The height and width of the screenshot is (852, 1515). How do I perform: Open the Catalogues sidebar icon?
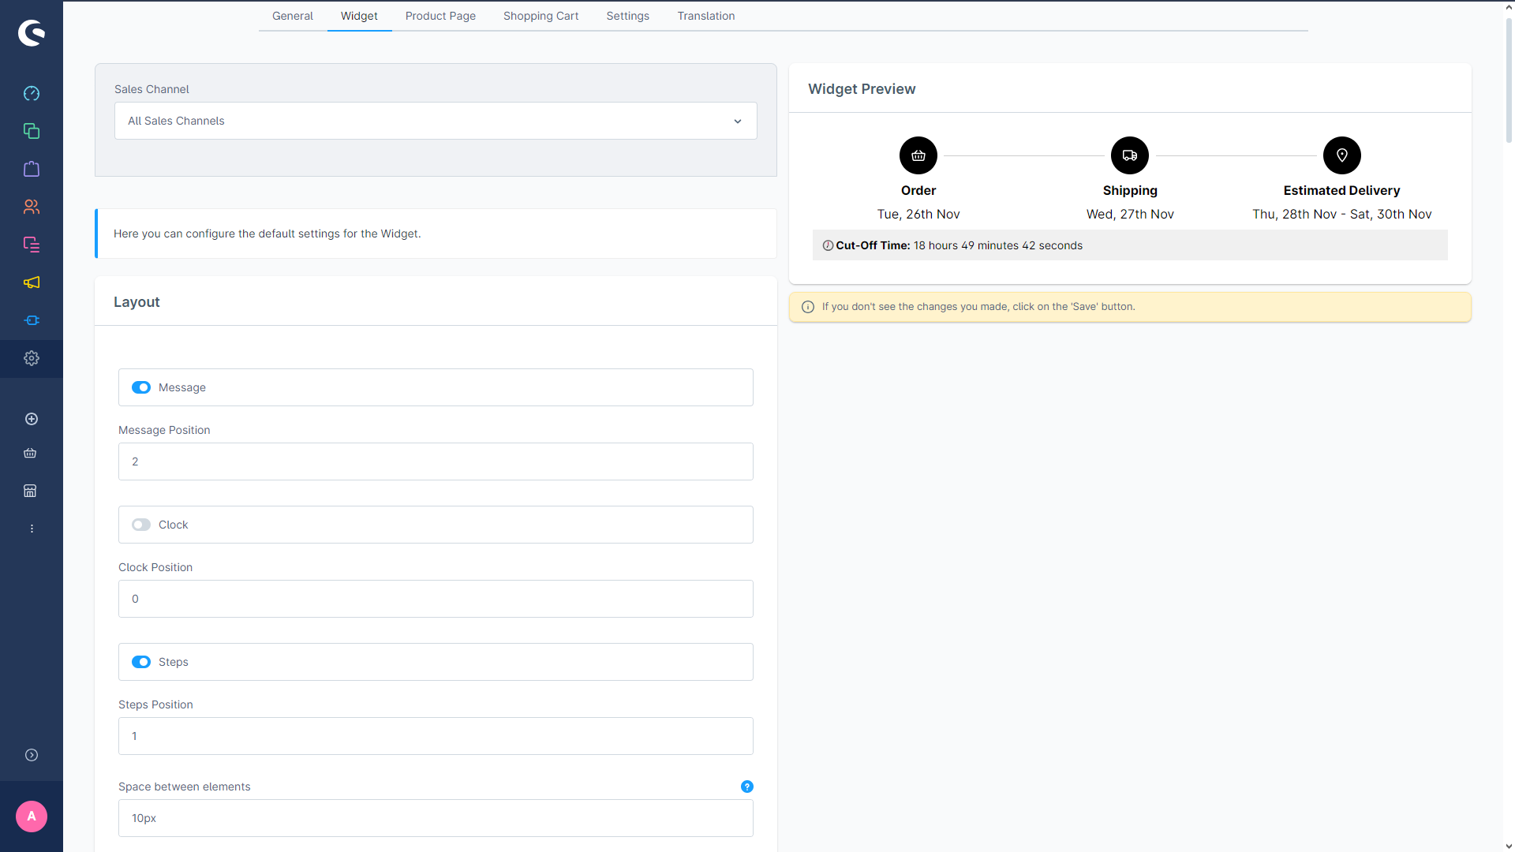click(32, 131)
